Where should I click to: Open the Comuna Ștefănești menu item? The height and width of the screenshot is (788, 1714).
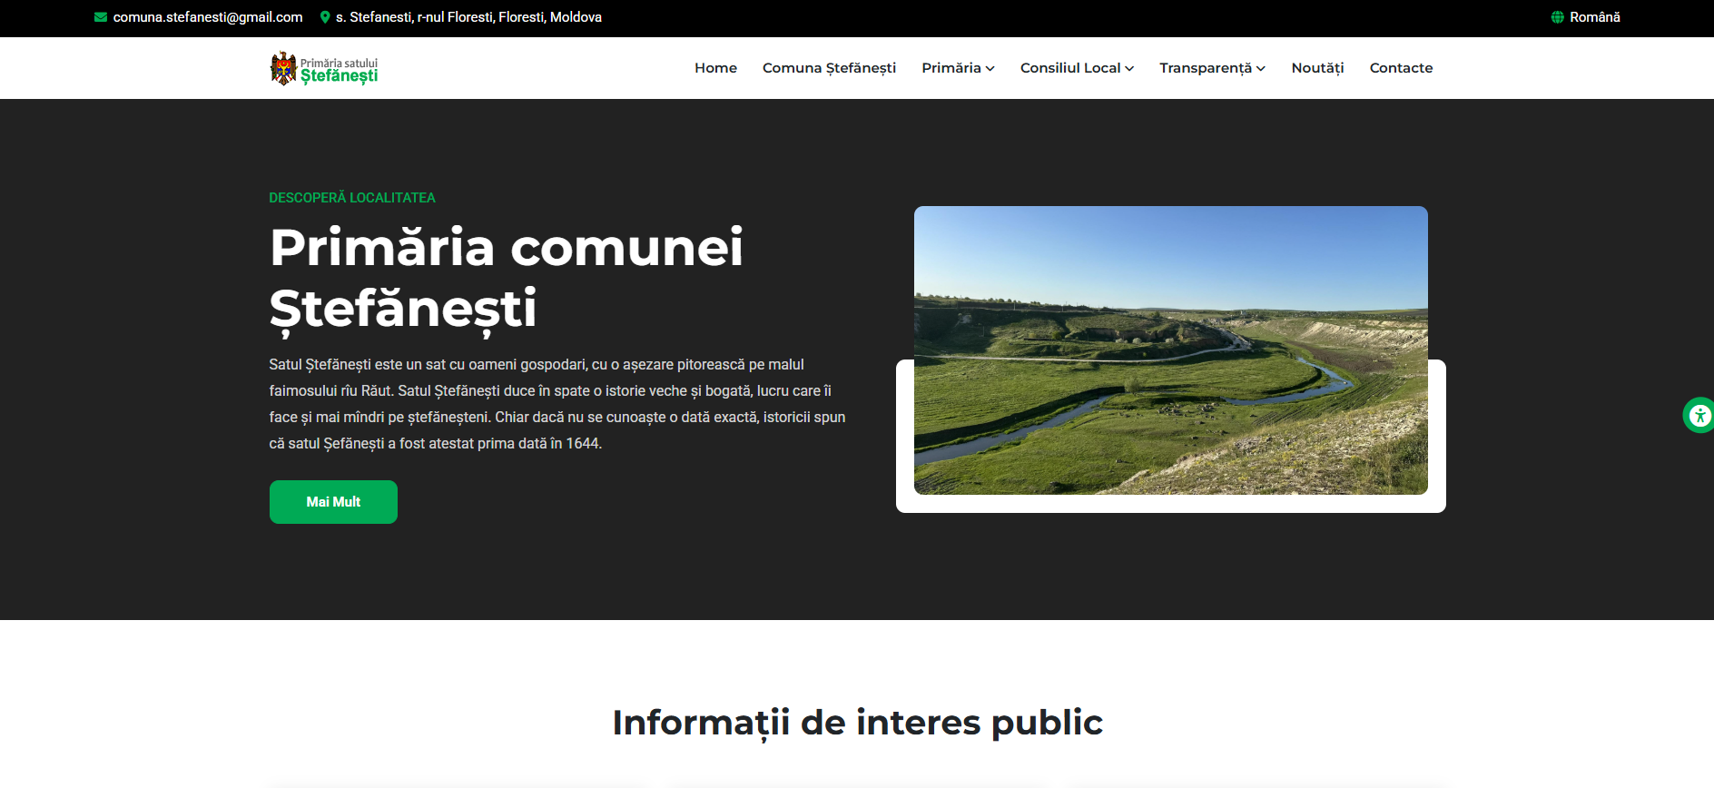829,68
